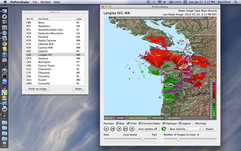This screenshot has height=151, width=241.
Task: Open Mail stamp icon in dock
Action: click(5, 38)
